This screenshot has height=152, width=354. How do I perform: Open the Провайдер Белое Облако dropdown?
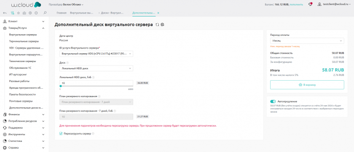point(66,4)
